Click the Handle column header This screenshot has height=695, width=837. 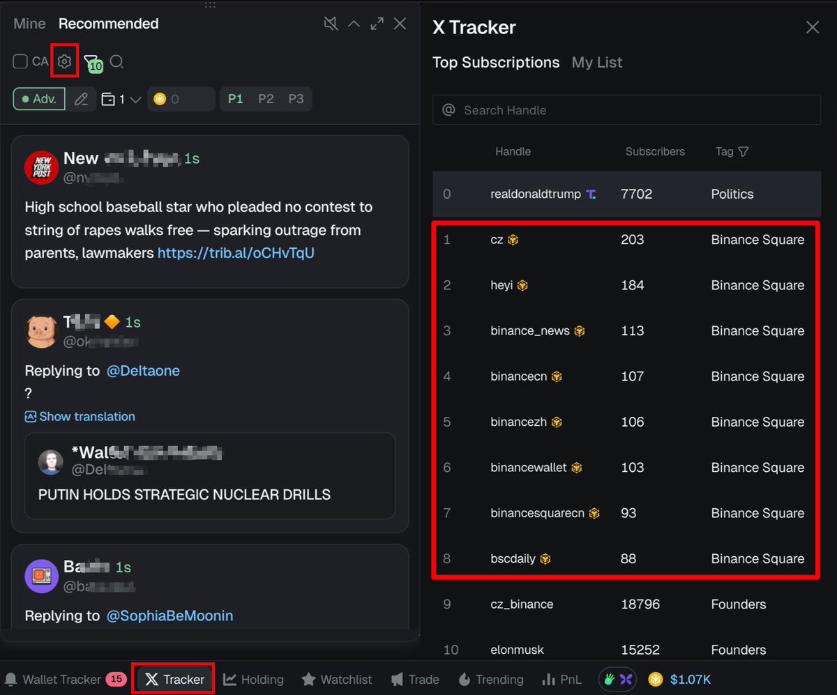pos(513,151)
